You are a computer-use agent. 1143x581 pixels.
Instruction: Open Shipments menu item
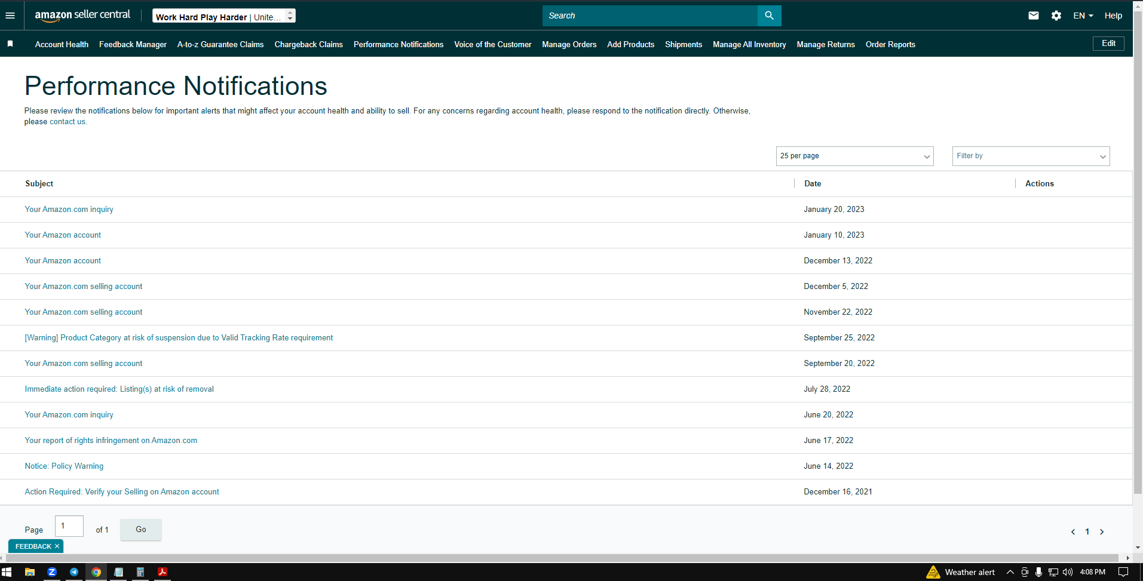[684, 44]
